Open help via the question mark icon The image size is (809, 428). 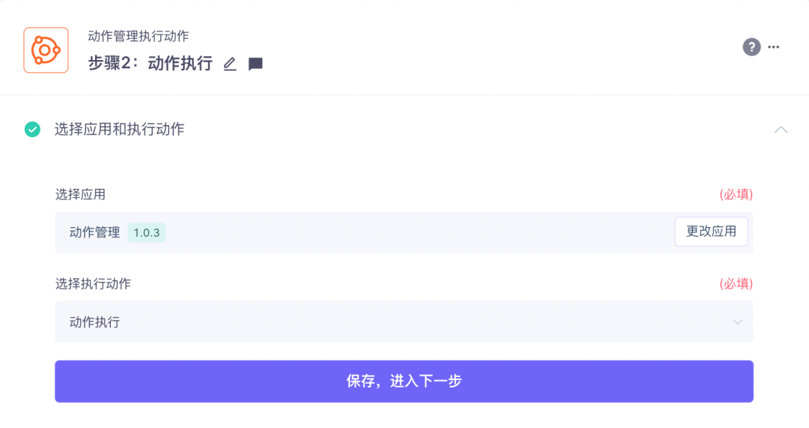click(x=751, y=47)
